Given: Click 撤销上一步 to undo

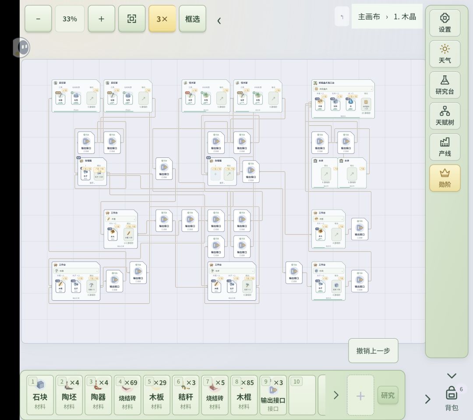Looking at the screenshot, I should [373, 351].
